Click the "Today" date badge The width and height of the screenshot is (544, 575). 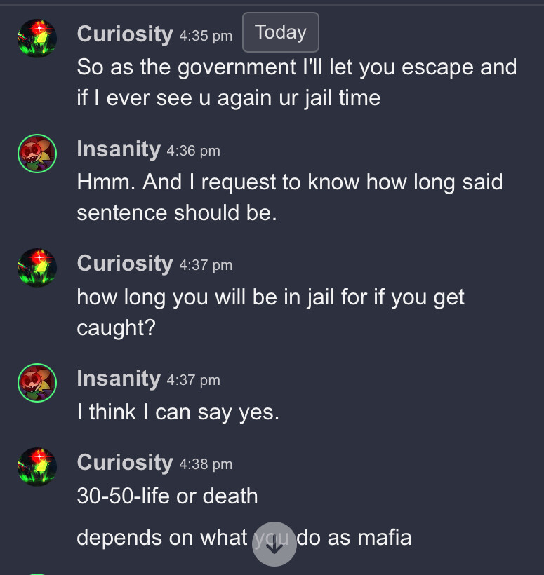click(x=281, y=32)
